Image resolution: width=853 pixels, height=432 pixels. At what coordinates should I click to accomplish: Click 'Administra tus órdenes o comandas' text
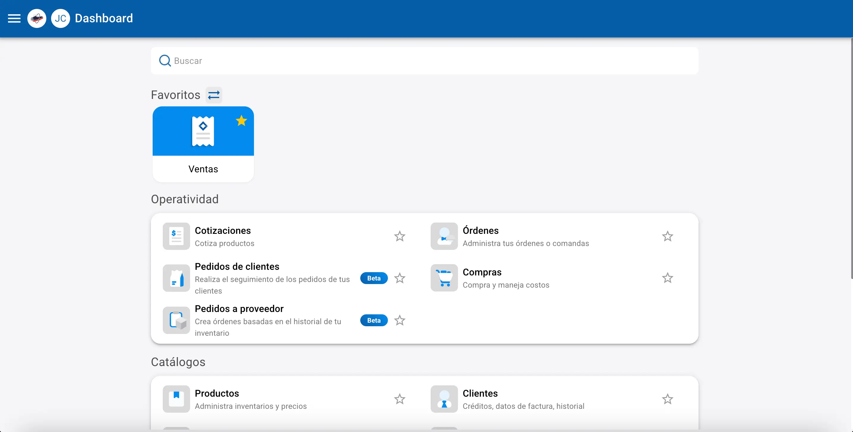(x=525, y=244)
